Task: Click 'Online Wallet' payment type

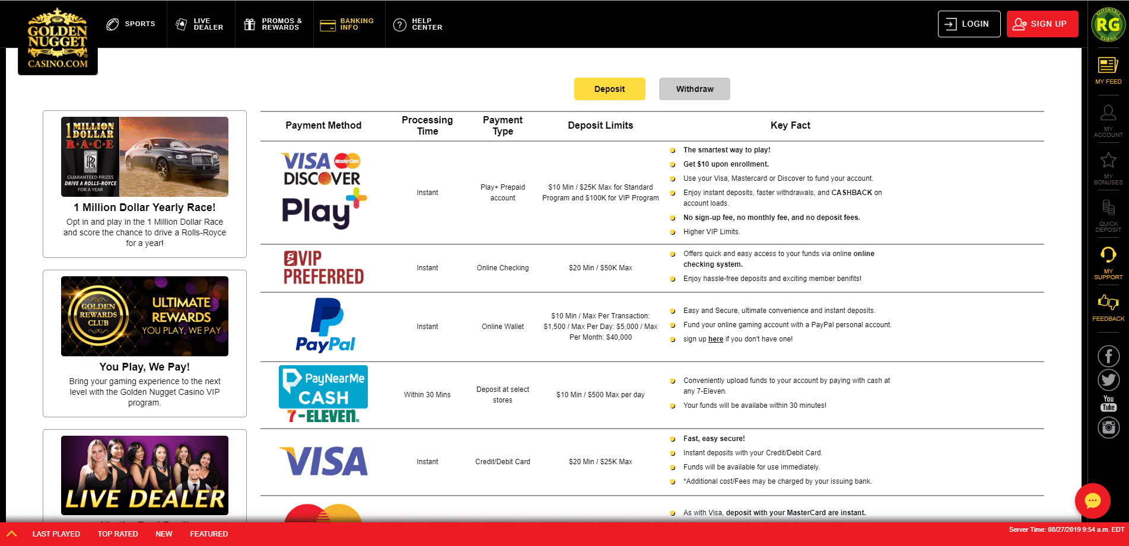Action: [x=503, y=327]
